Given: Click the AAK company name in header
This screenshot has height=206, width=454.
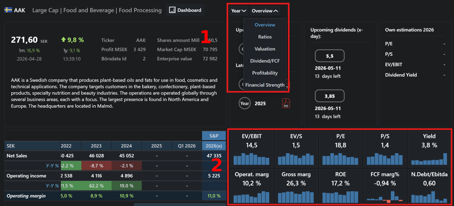Looking at the screenshot, I should pos(20,10).
